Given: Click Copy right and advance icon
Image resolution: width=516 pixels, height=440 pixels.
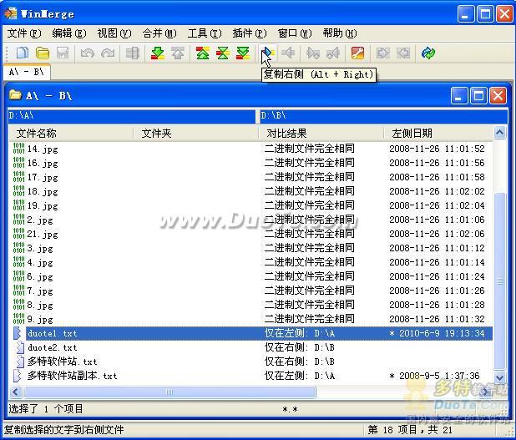Looking at the screenshot, I should point(313,53).
